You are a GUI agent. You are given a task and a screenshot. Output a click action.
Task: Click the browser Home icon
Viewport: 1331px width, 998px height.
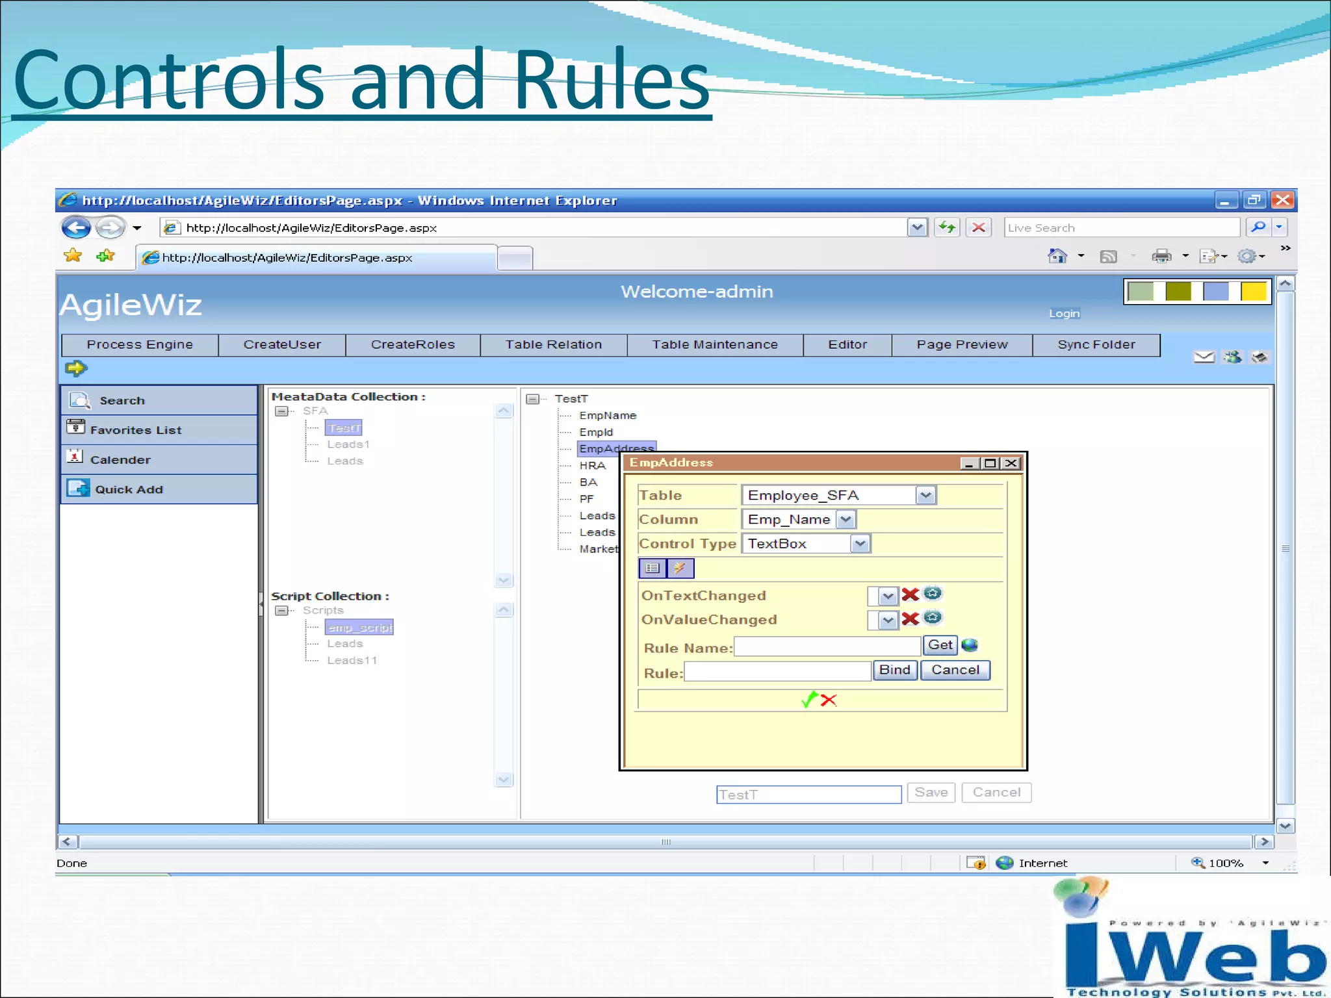point(1057,256)
